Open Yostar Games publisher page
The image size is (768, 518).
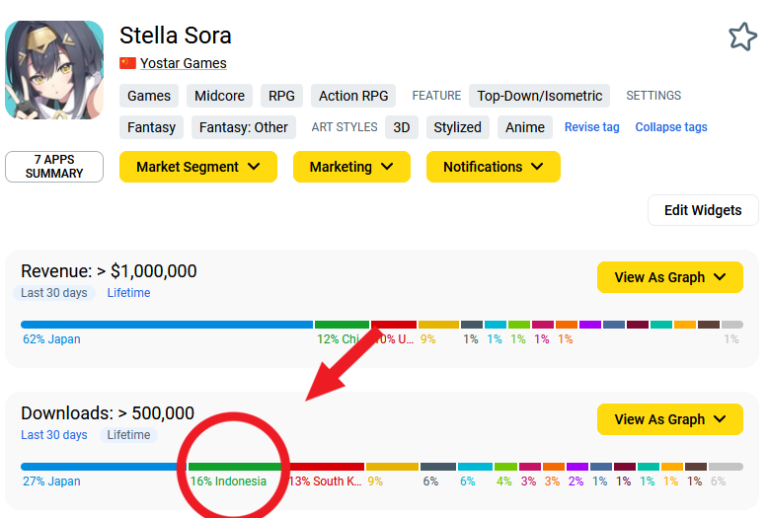tap(184, 63)
